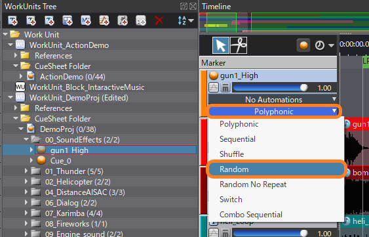Expand the 01_Thunder (5/5) folder
This screenshot has height=237, width=369.
(26, 171)
